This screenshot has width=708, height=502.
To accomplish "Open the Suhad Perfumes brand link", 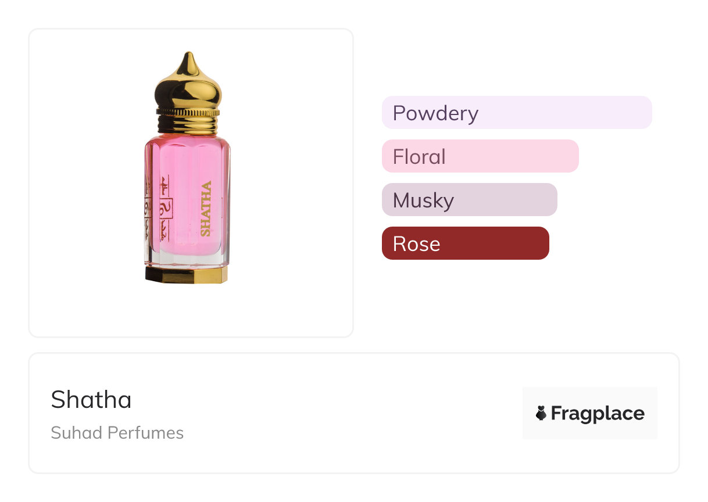I will click(117, 433).
